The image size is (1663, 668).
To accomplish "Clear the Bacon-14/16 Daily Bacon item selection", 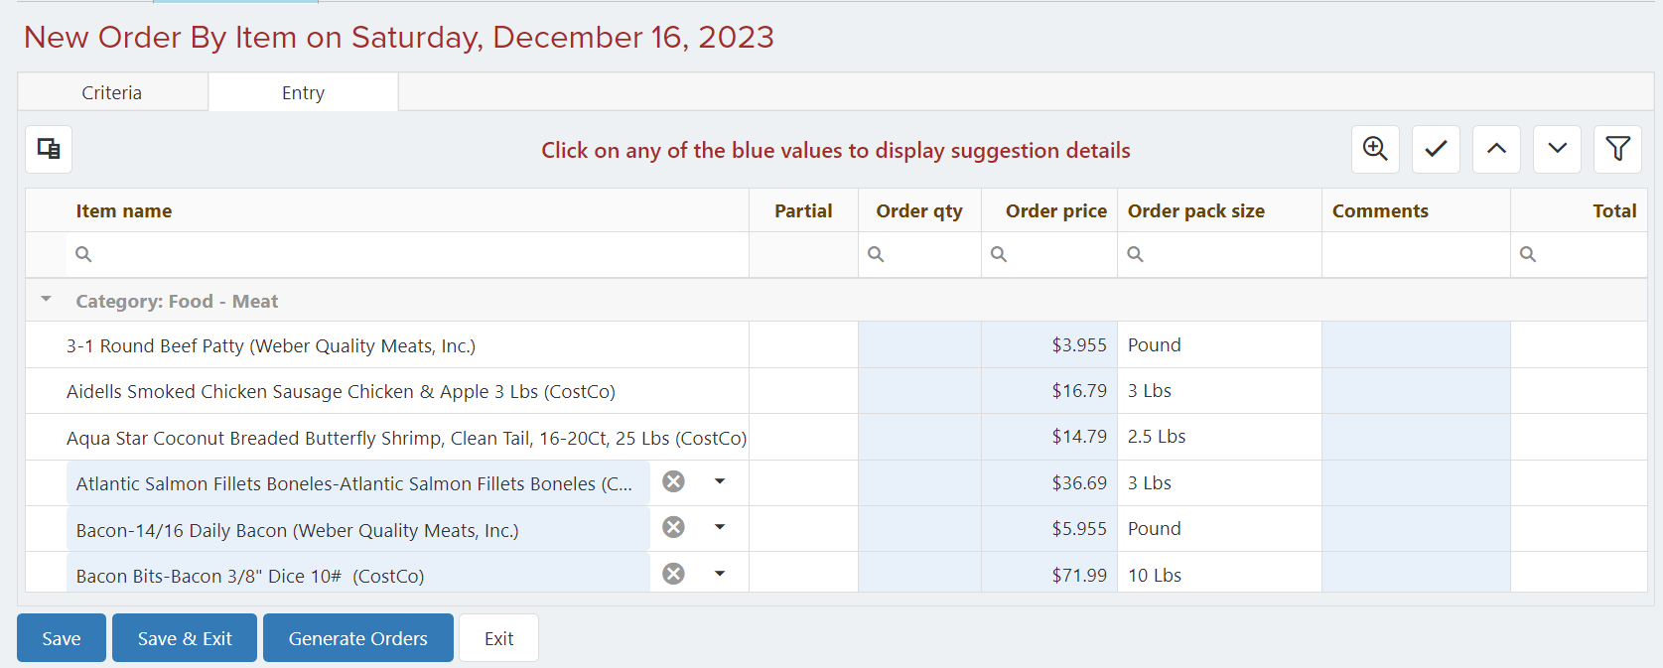I will point(673,527).
